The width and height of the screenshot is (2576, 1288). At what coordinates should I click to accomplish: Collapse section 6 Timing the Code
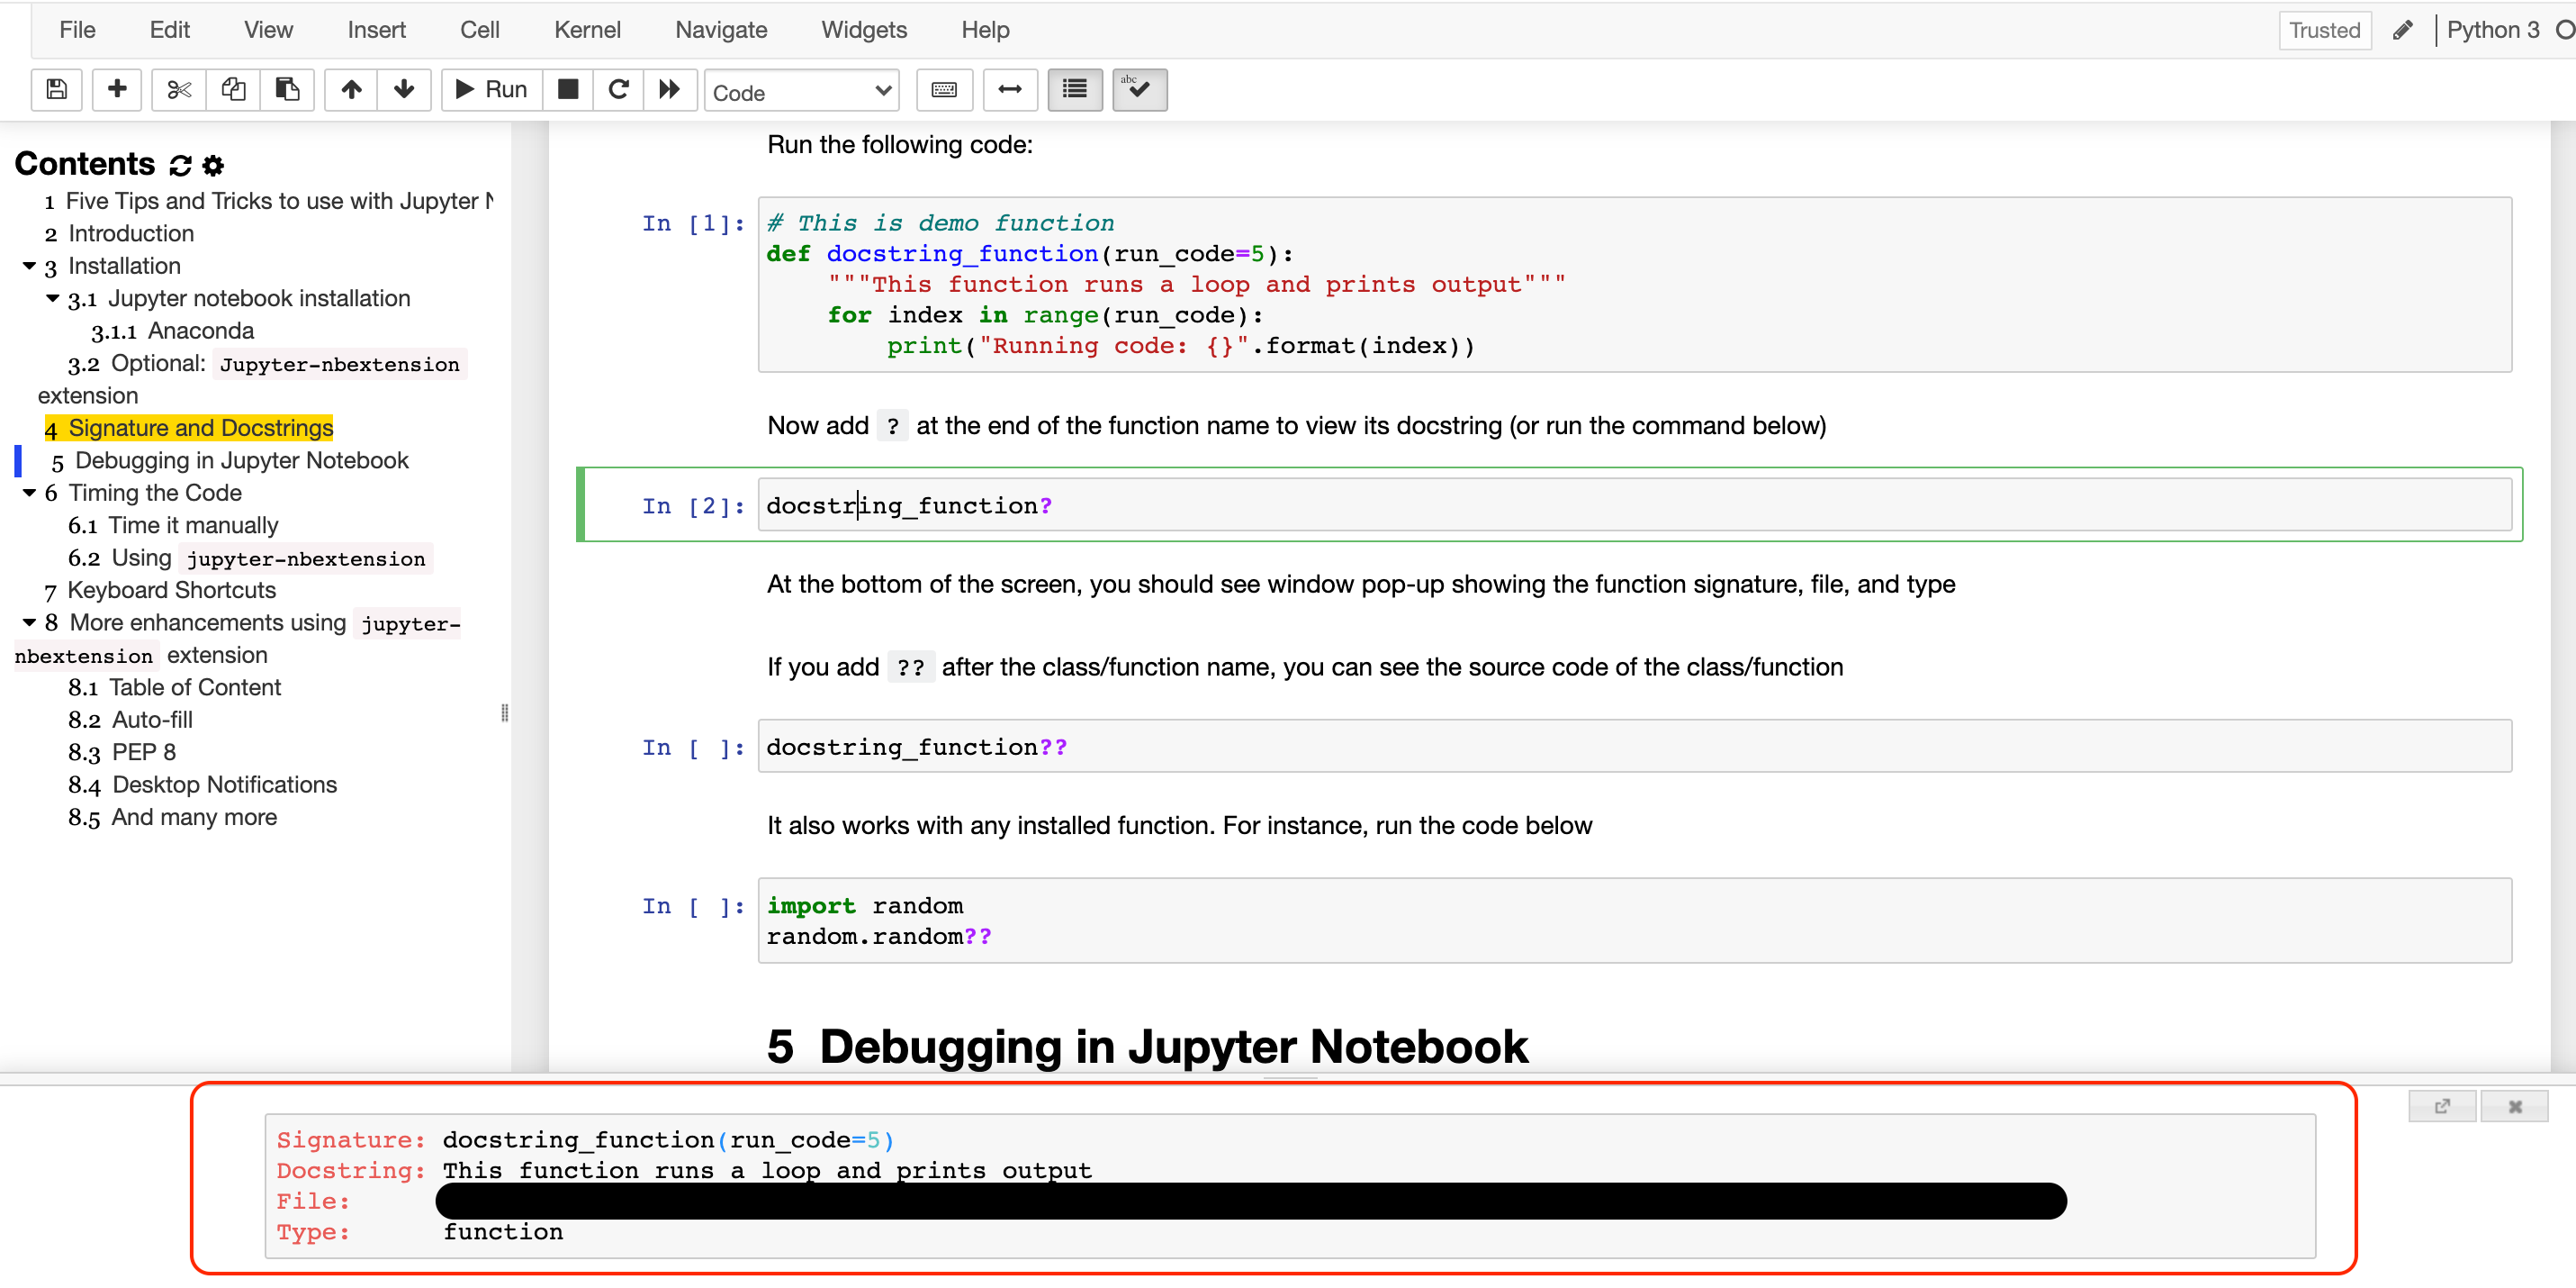(x=29, y=493)
